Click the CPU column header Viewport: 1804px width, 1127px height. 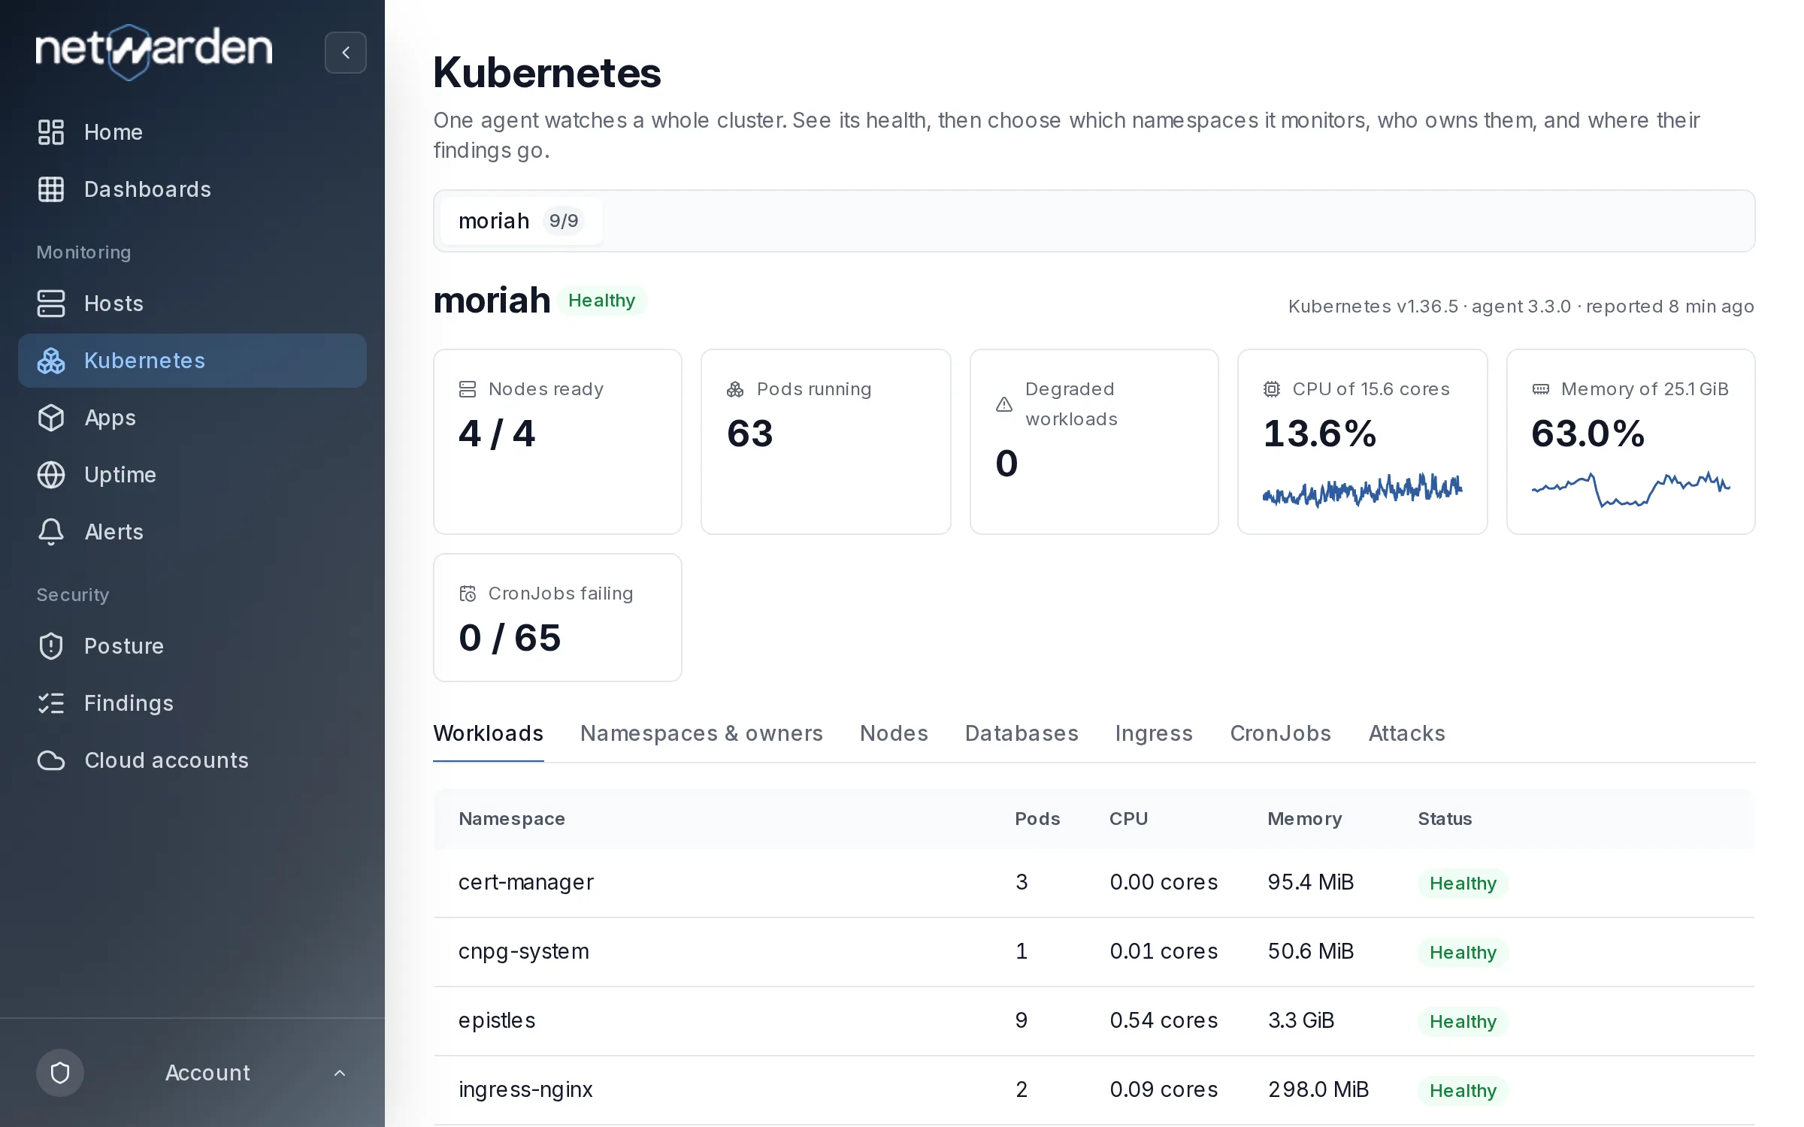pyautogui.click(x=1129, y=819)
